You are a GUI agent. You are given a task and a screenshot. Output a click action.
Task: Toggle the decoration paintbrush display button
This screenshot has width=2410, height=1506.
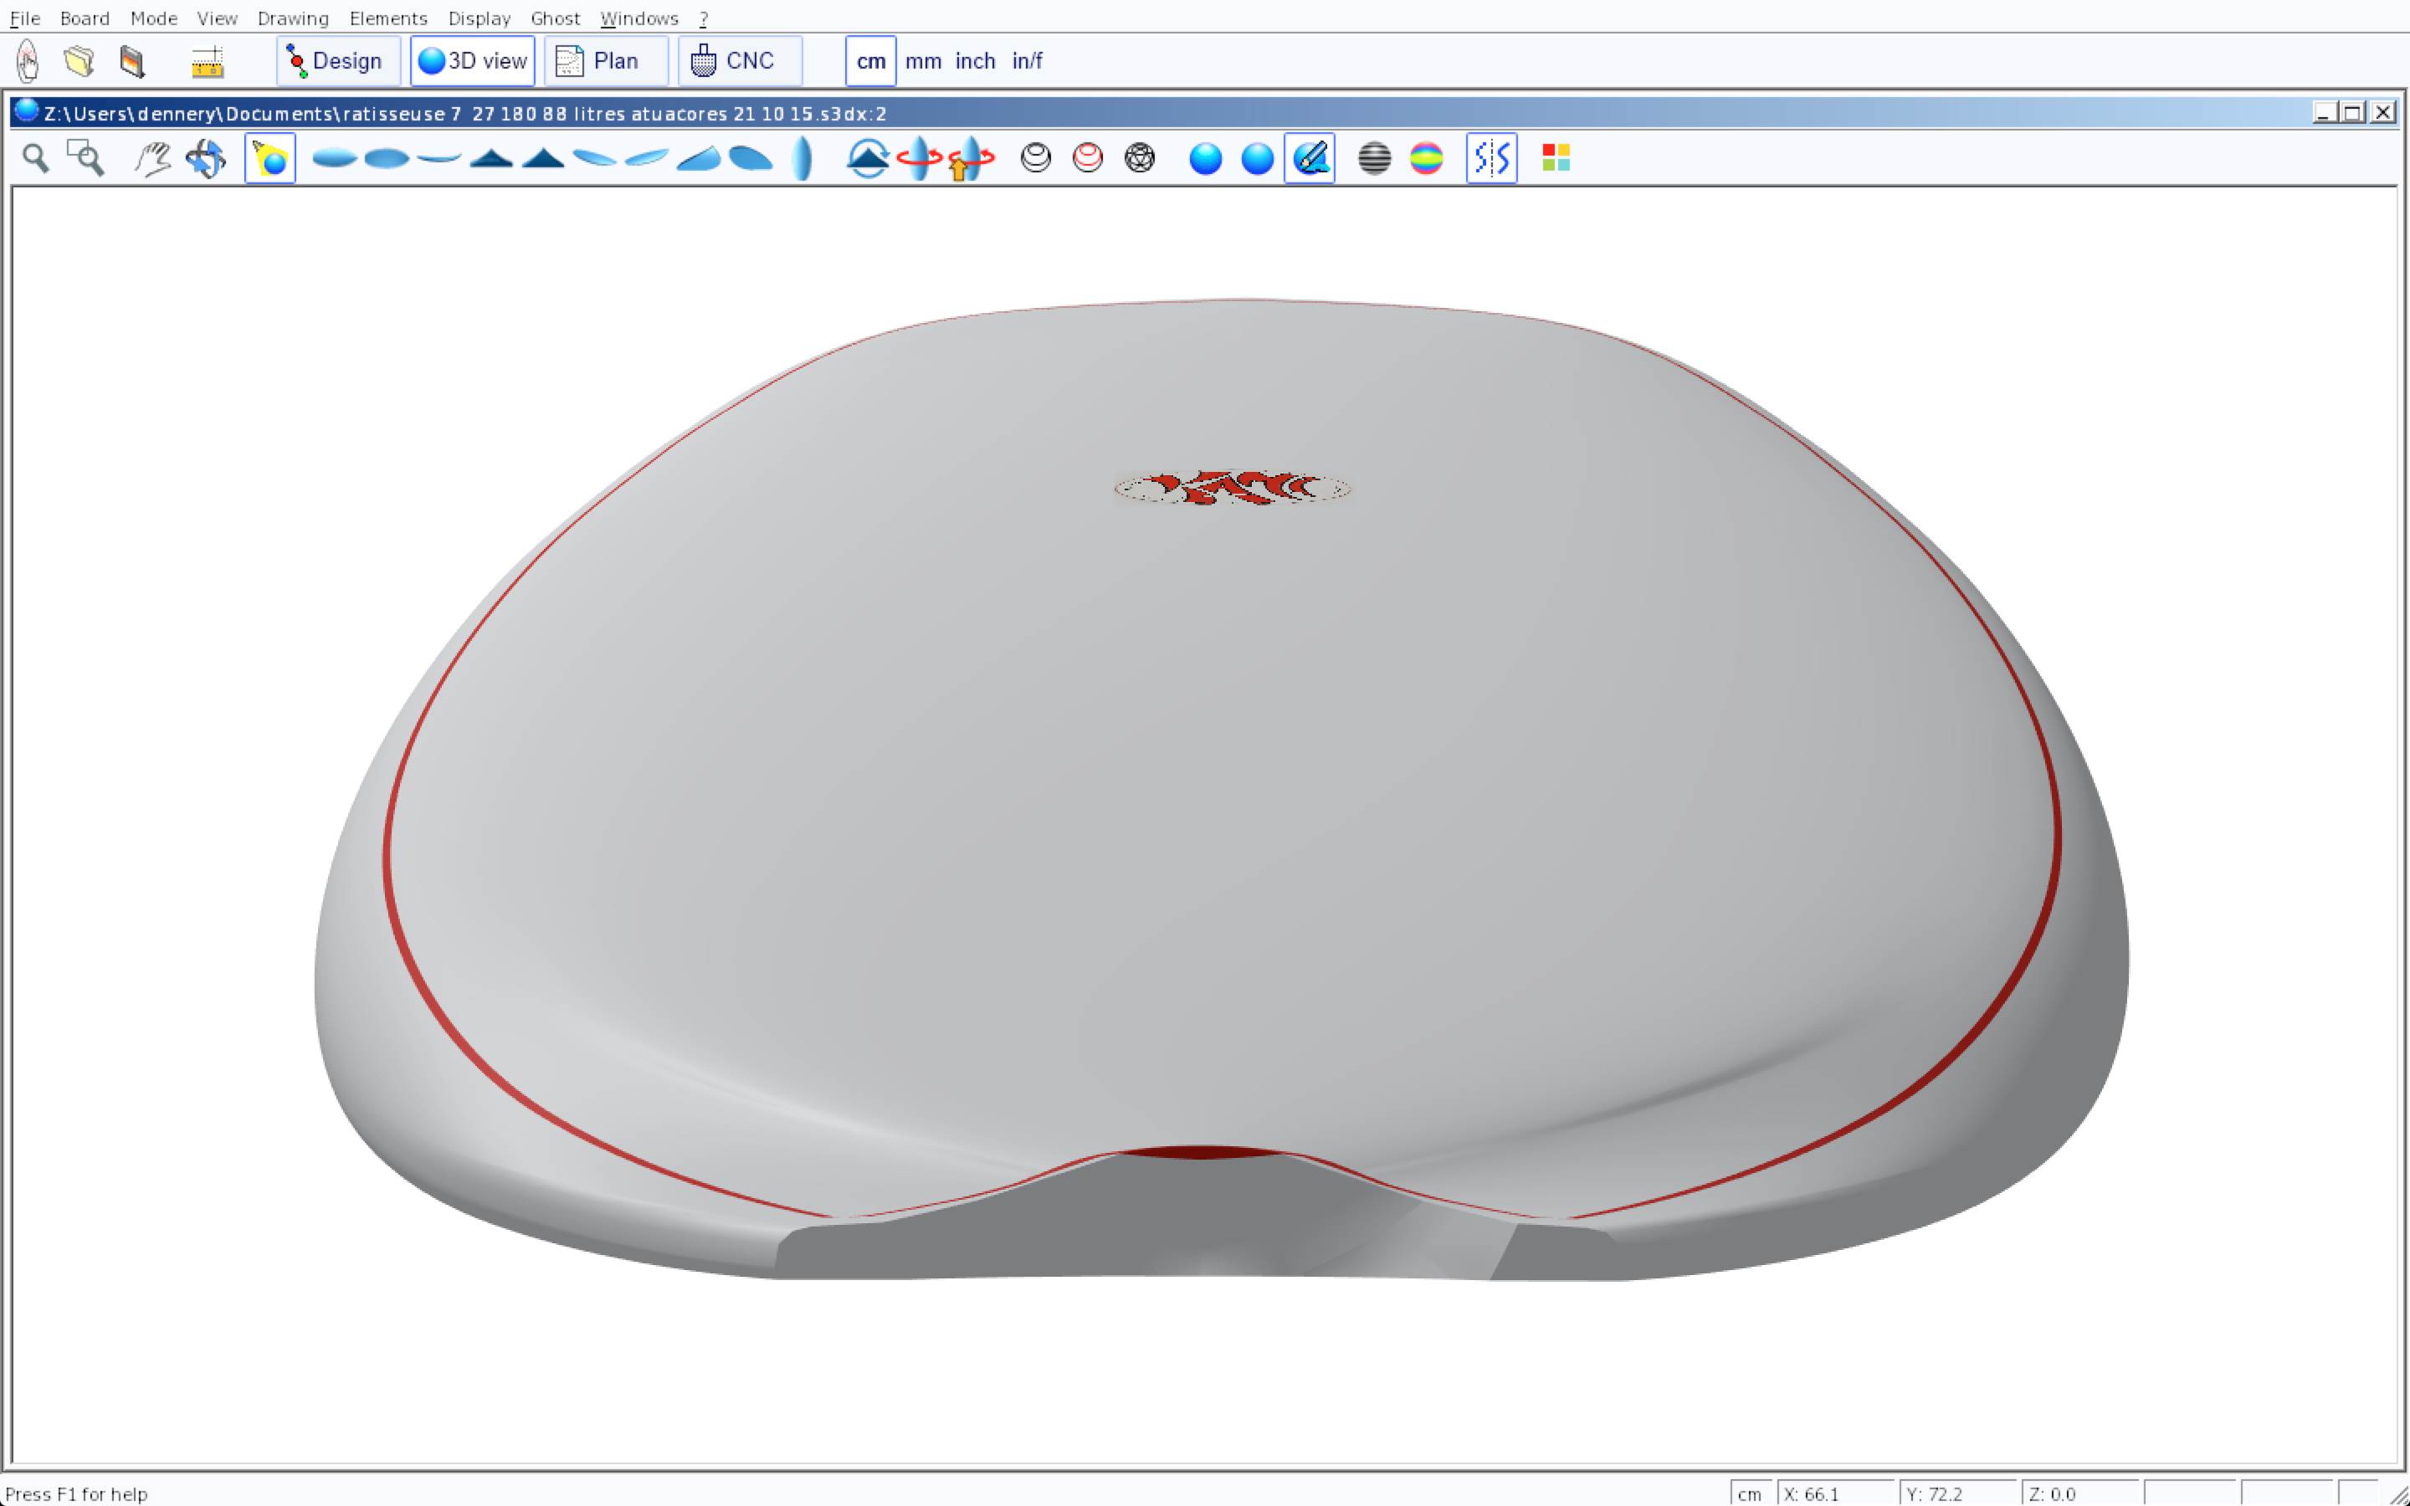(x=1310, y=158)
